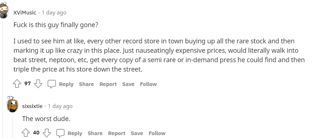Open sixsixtie's avatar profile picture

coord(12,104)
